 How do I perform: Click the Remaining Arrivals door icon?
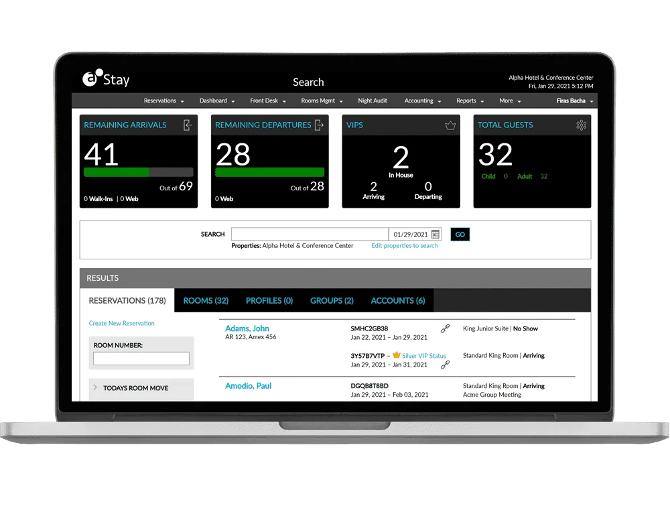pos(188,125)
